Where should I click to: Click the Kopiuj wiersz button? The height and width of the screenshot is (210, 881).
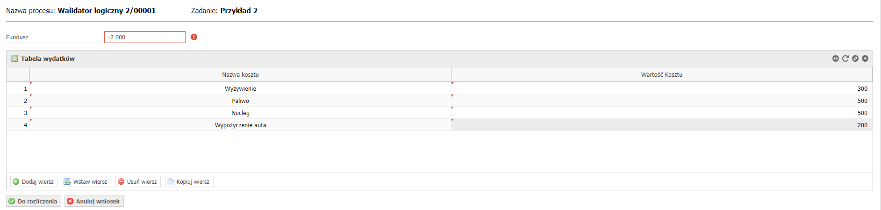[189, 181]
